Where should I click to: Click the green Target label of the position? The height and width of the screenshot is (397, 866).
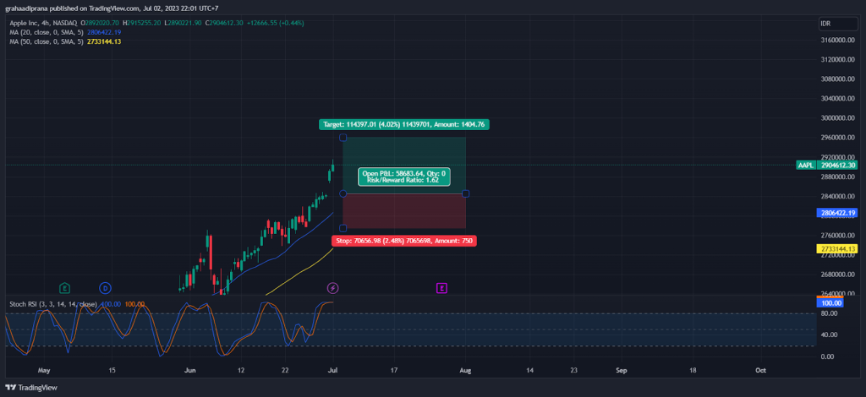[403, 125]
